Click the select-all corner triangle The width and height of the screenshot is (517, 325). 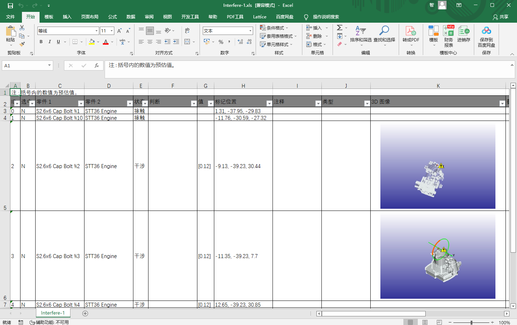point(6,86)
